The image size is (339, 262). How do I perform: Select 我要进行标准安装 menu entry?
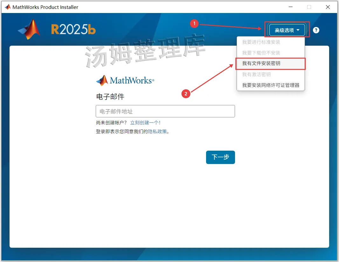(271, 42)
